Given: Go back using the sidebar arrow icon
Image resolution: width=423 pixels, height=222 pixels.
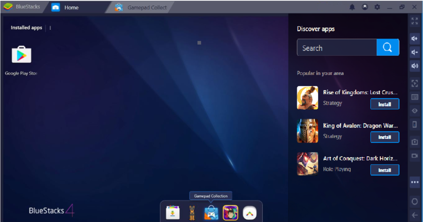Looking at the screenshot, I should pyautogui.click(x=415, y=215).
